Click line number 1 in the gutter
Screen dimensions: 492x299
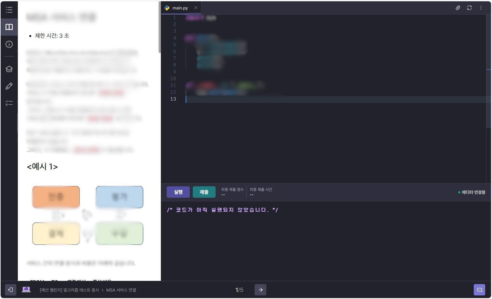175,18
